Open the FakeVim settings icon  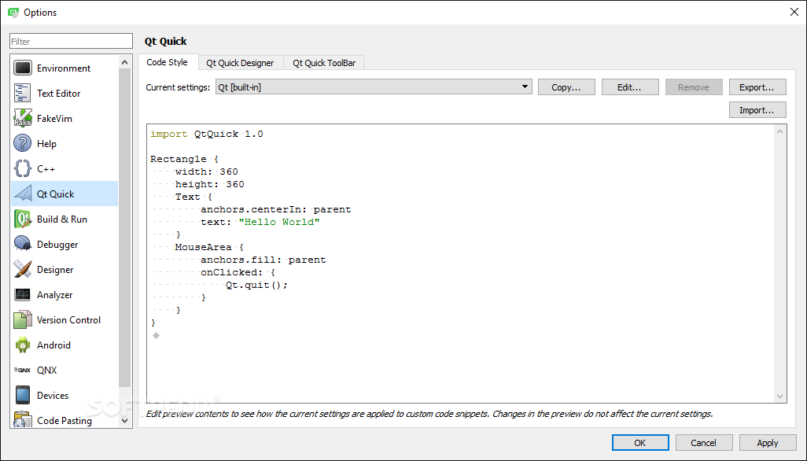pyautogui.click(x=23, y=118)
